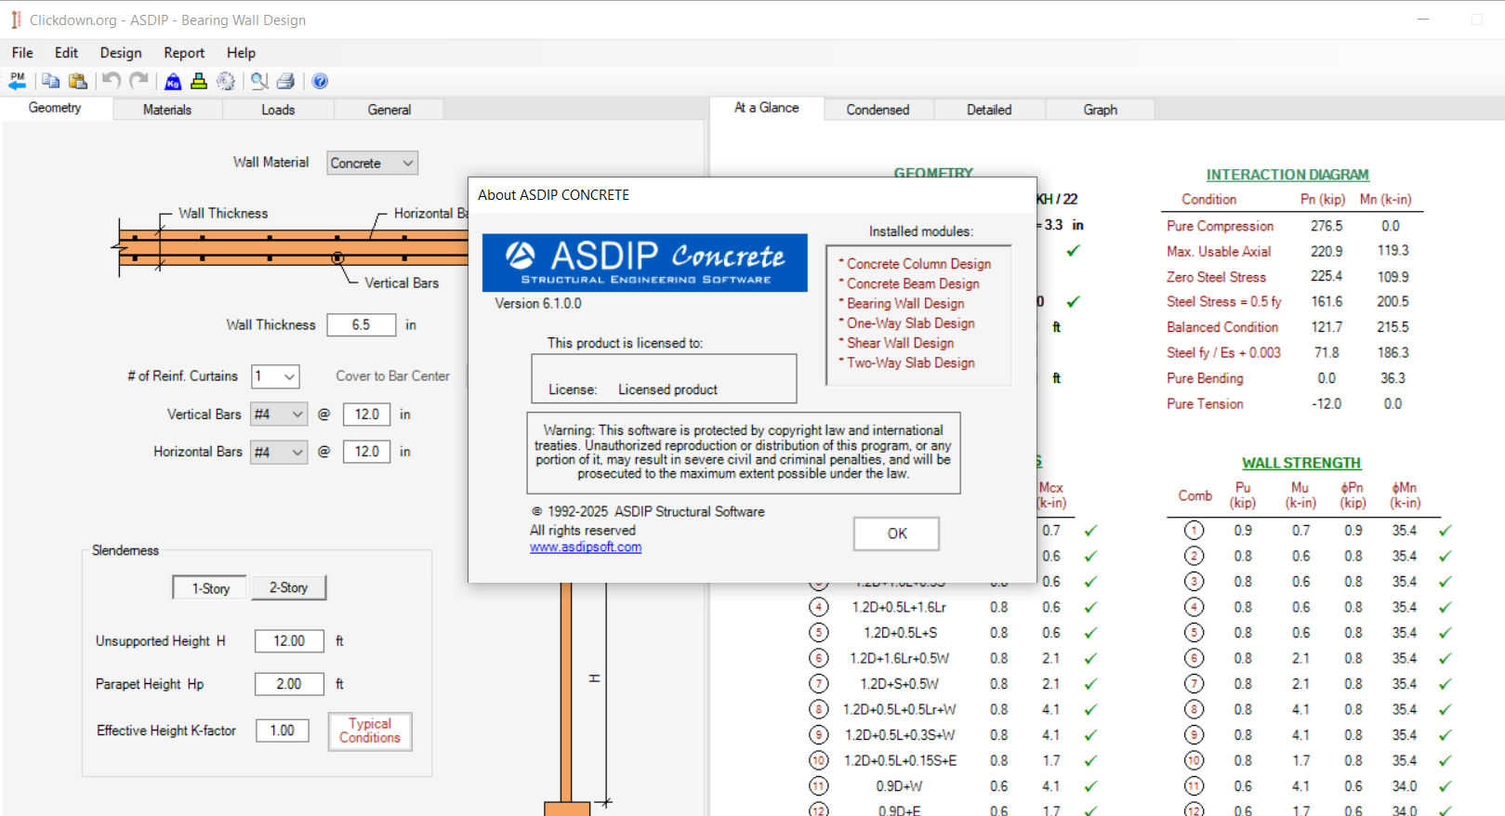The width and height of the screenshot is (1505, 816).
Task: Click OK in the About dialog
Action: pos(897,533)
